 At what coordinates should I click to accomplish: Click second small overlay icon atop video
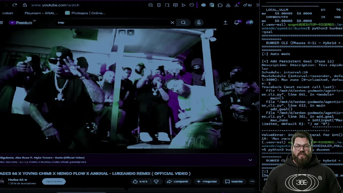(131, 32)
